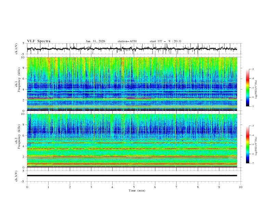
Task: Select the ch.2 spectrogram panel
Action: [x=134, y=140]
